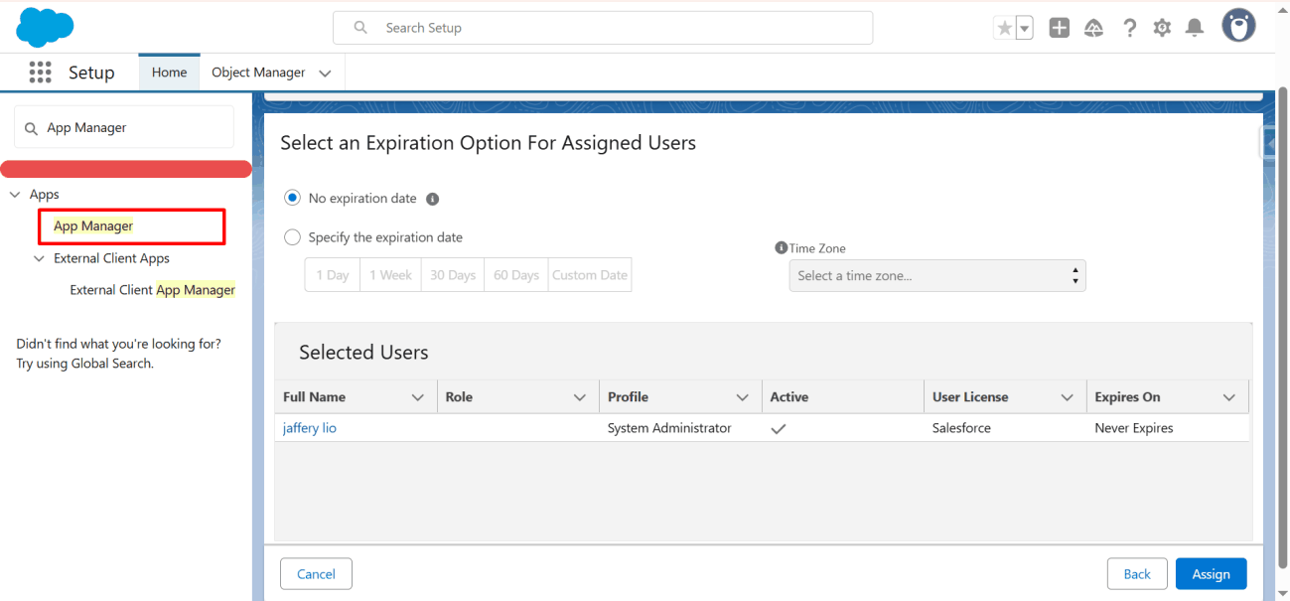This screenshot has height=601, width=1290.
Task: Open the Object Manager tab dropdown chevron
Action: [x=325, y=74]
